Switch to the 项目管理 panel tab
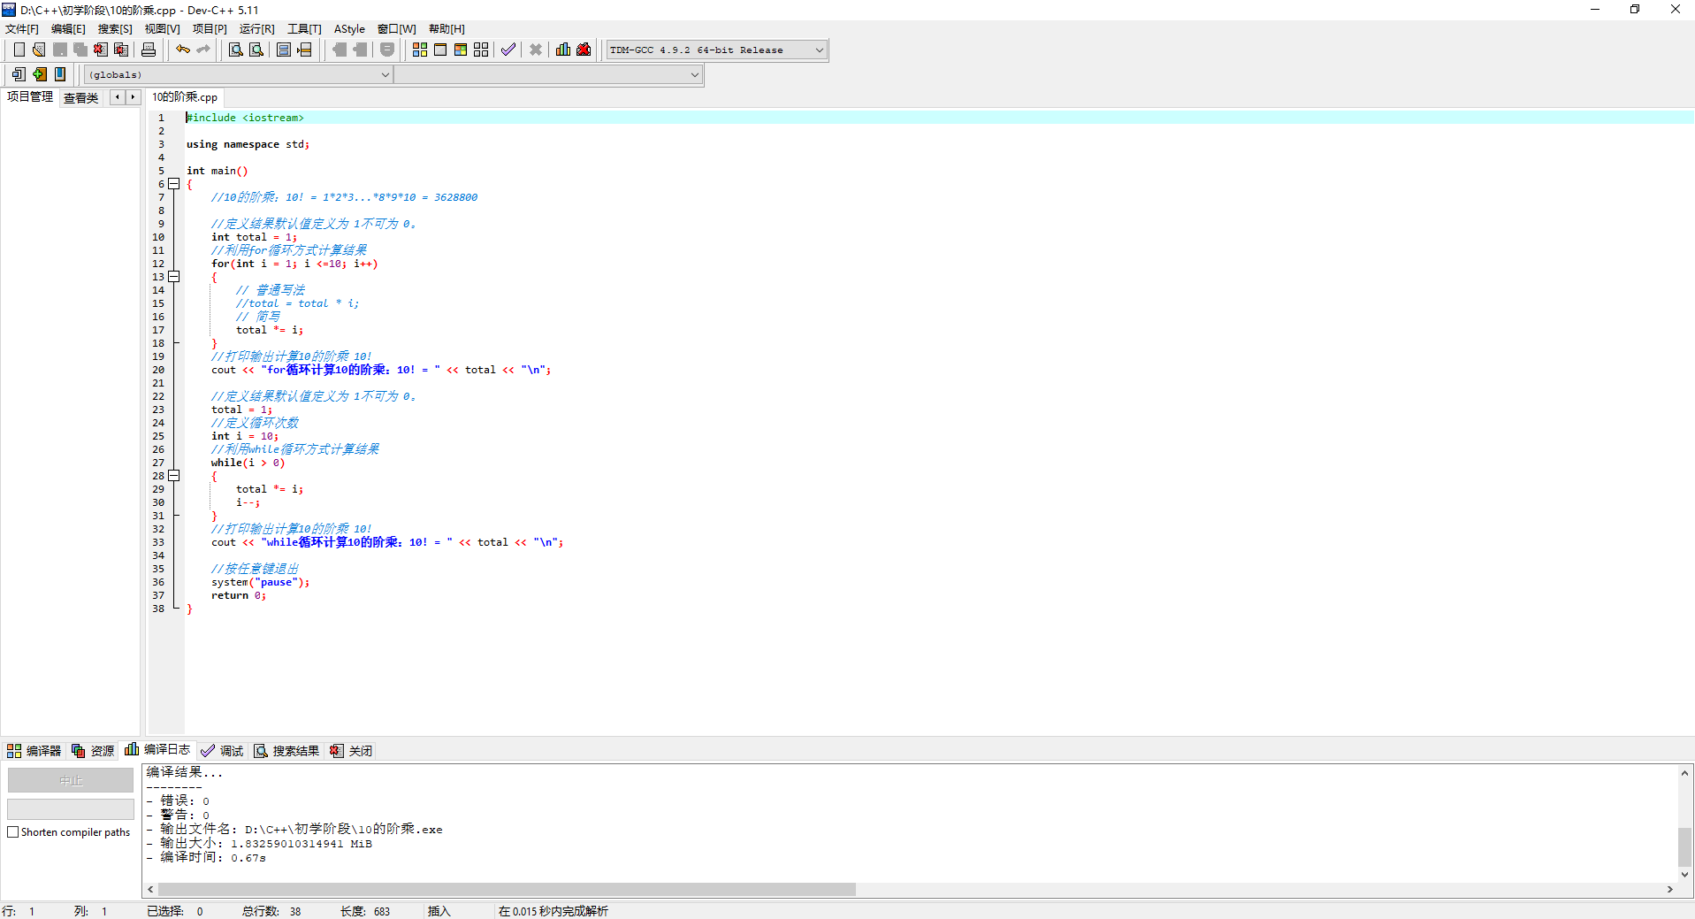Screen dimensions: 1695x919 (x=30, y=96)
